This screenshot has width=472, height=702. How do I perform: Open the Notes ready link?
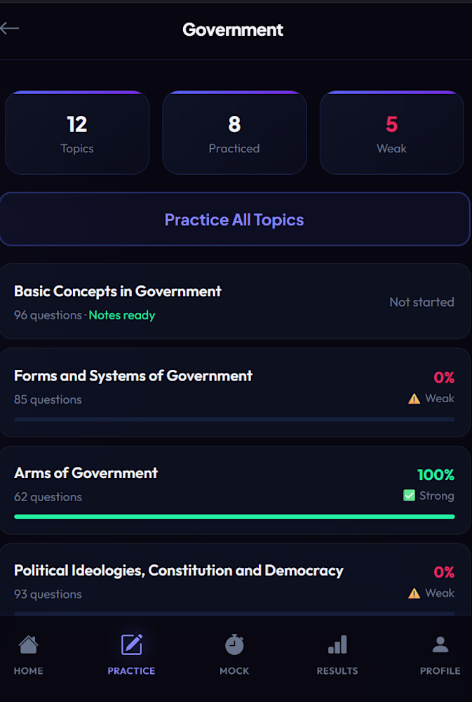122,315
